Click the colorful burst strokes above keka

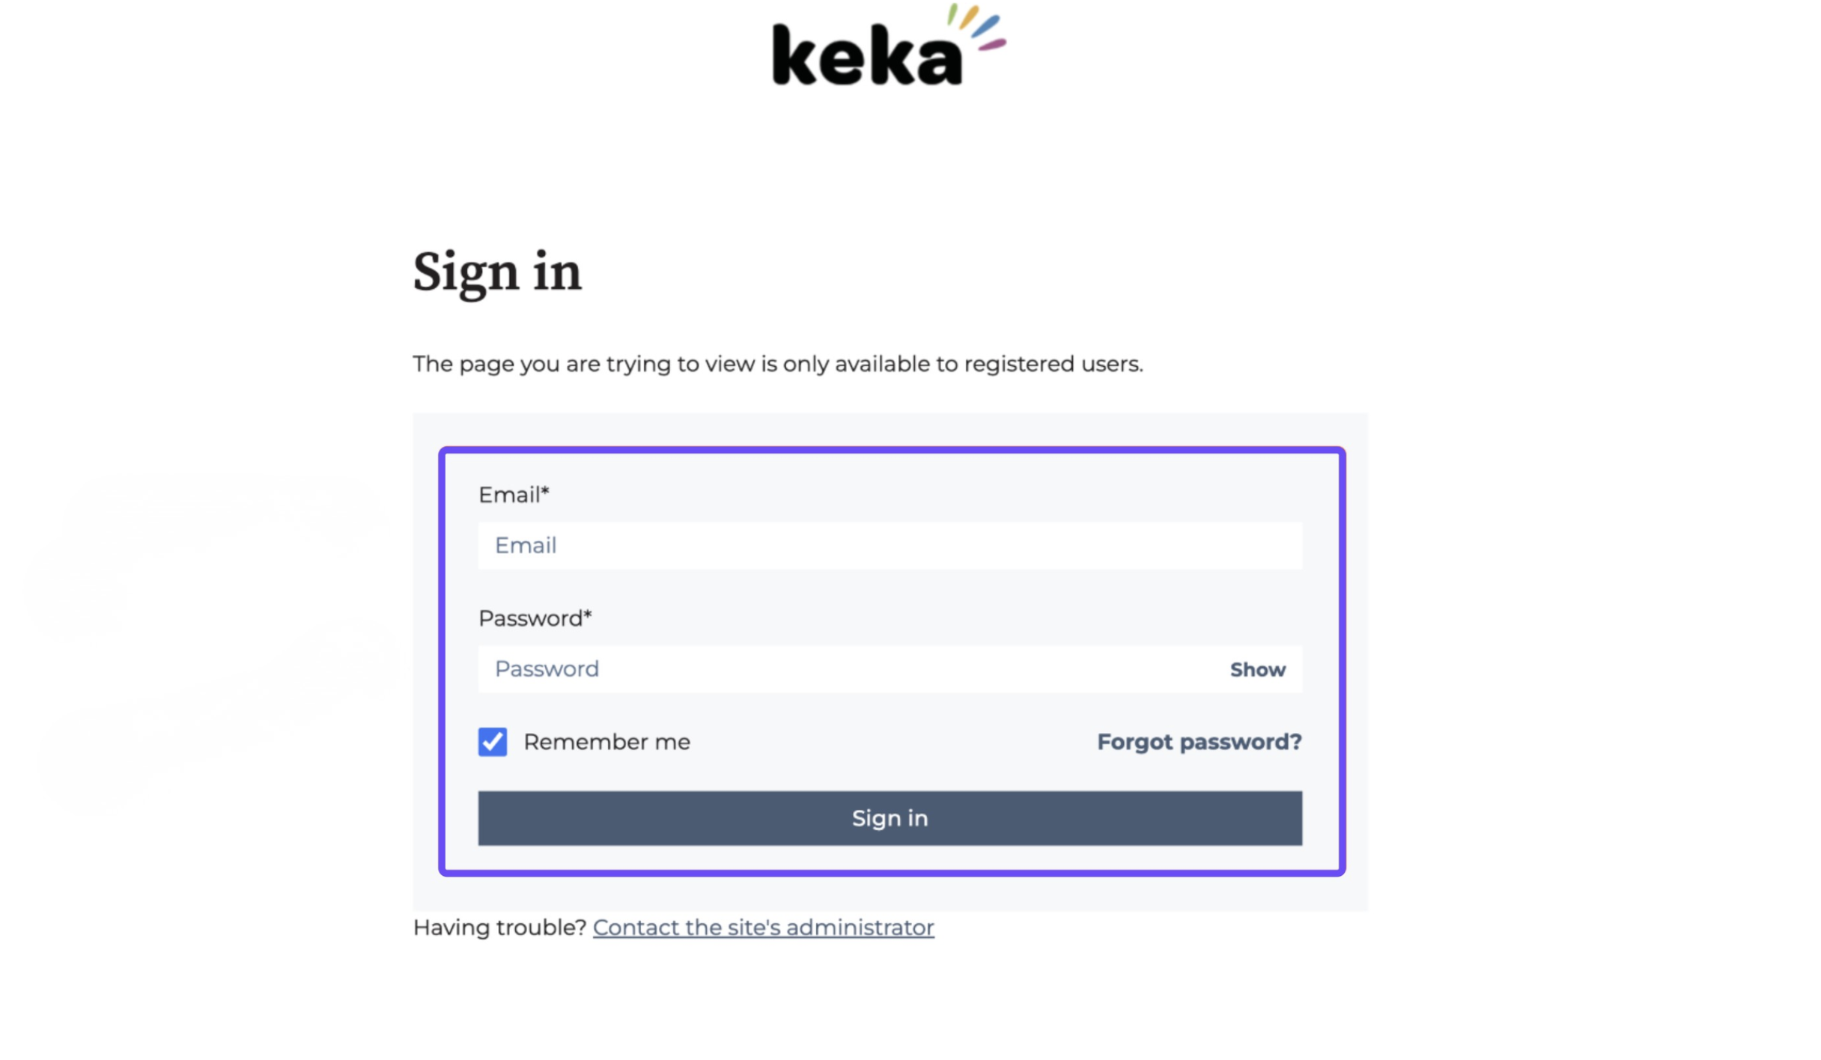point(978,27)
